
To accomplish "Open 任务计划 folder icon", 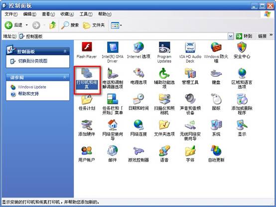I will tap(87, 102).
